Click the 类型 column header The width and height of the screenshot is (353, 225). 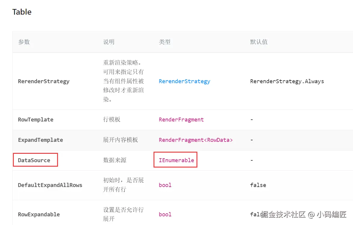pos(165,42)
